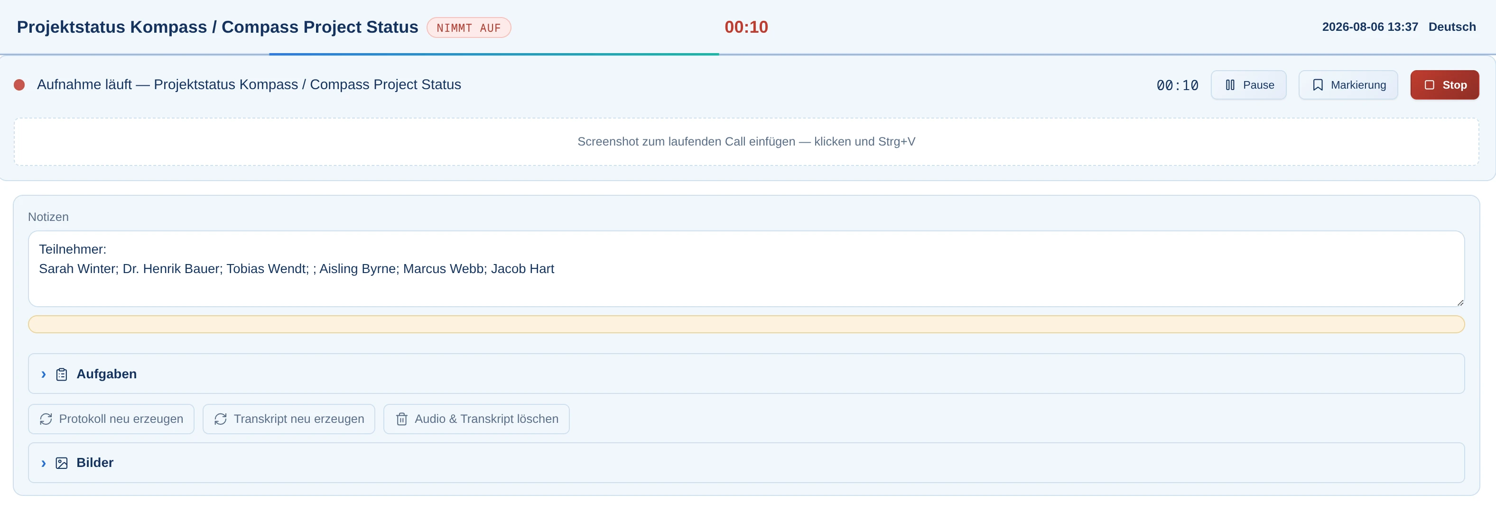Open the Bilder section header
The width and height of the screenshot is (1496, 530).
tap(746, 463)
